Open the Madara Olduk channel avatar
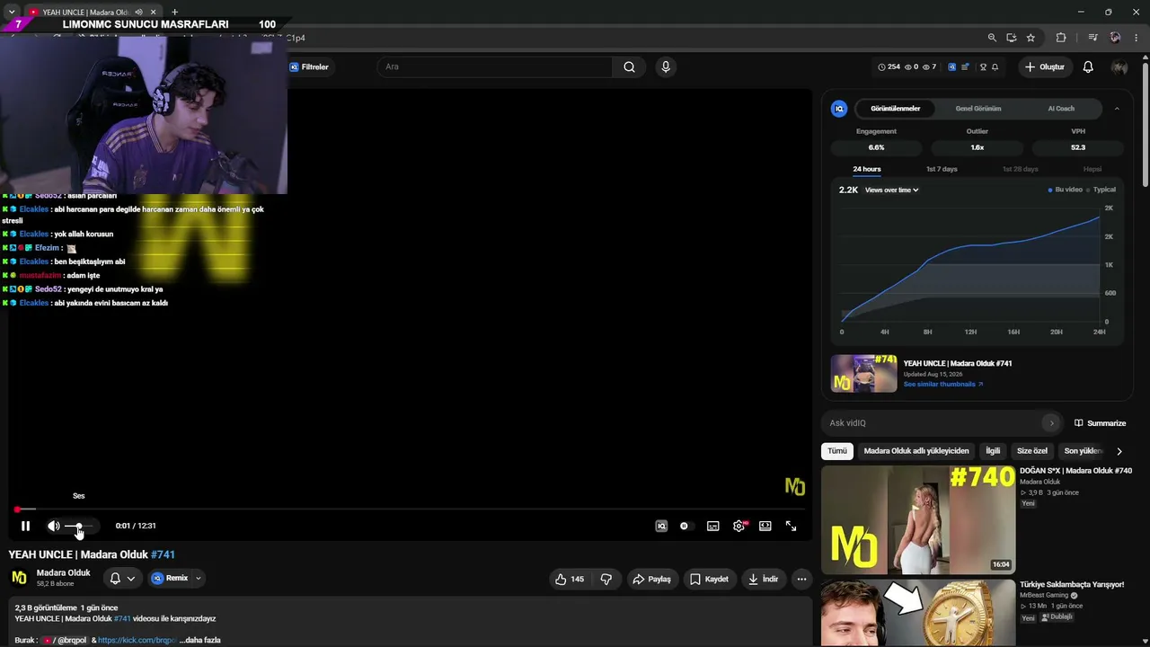Viewport: 1150px width, 647px height. pyautogui.click(x=19, y=578)
